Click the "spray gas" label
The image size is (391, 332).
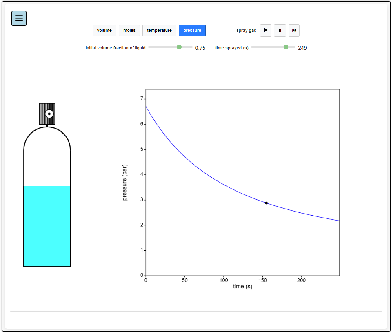pyautogui.click(x=246, y=30)
